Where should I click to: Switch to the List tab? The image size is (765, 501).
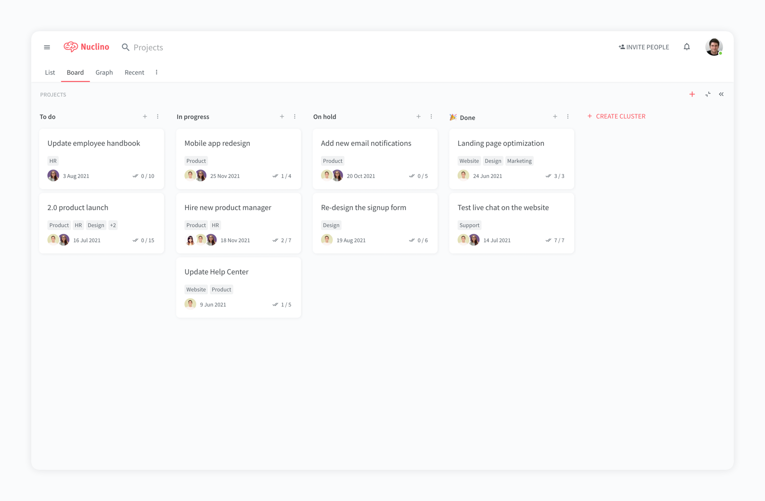[x=50, y=72]
